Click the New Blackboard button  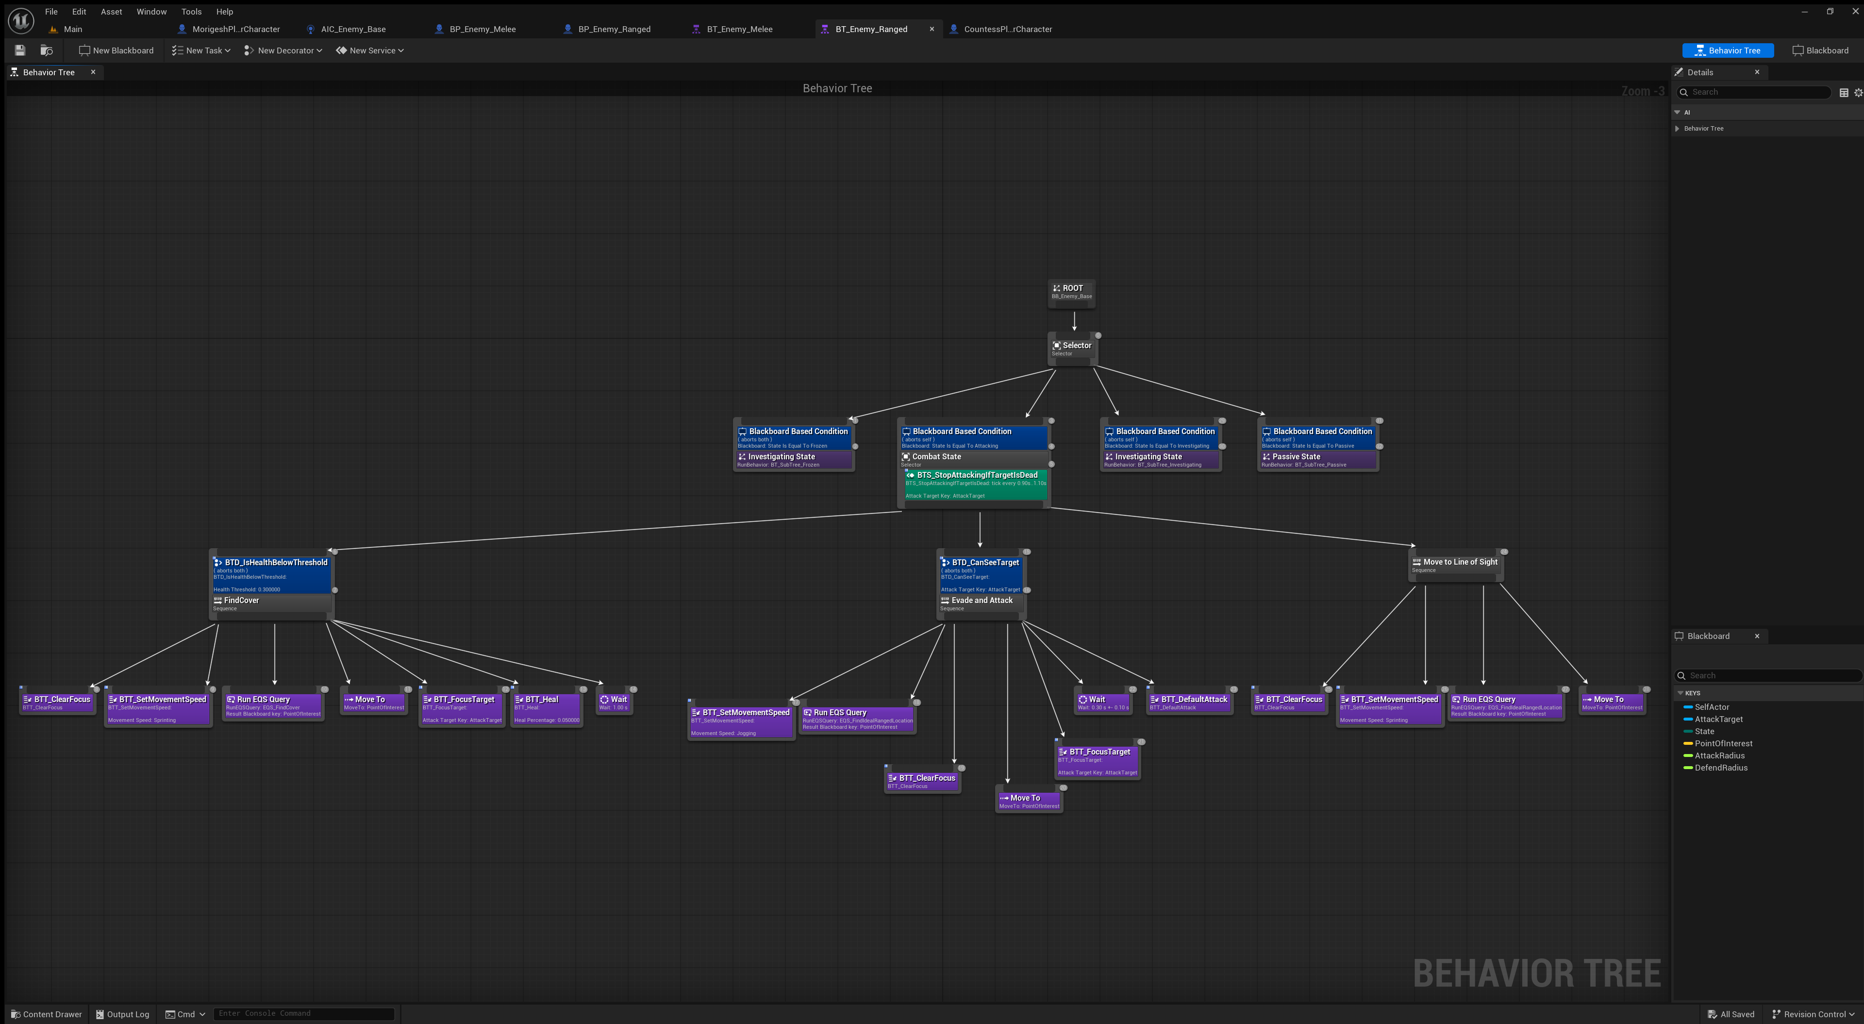[x=116, y=50]
